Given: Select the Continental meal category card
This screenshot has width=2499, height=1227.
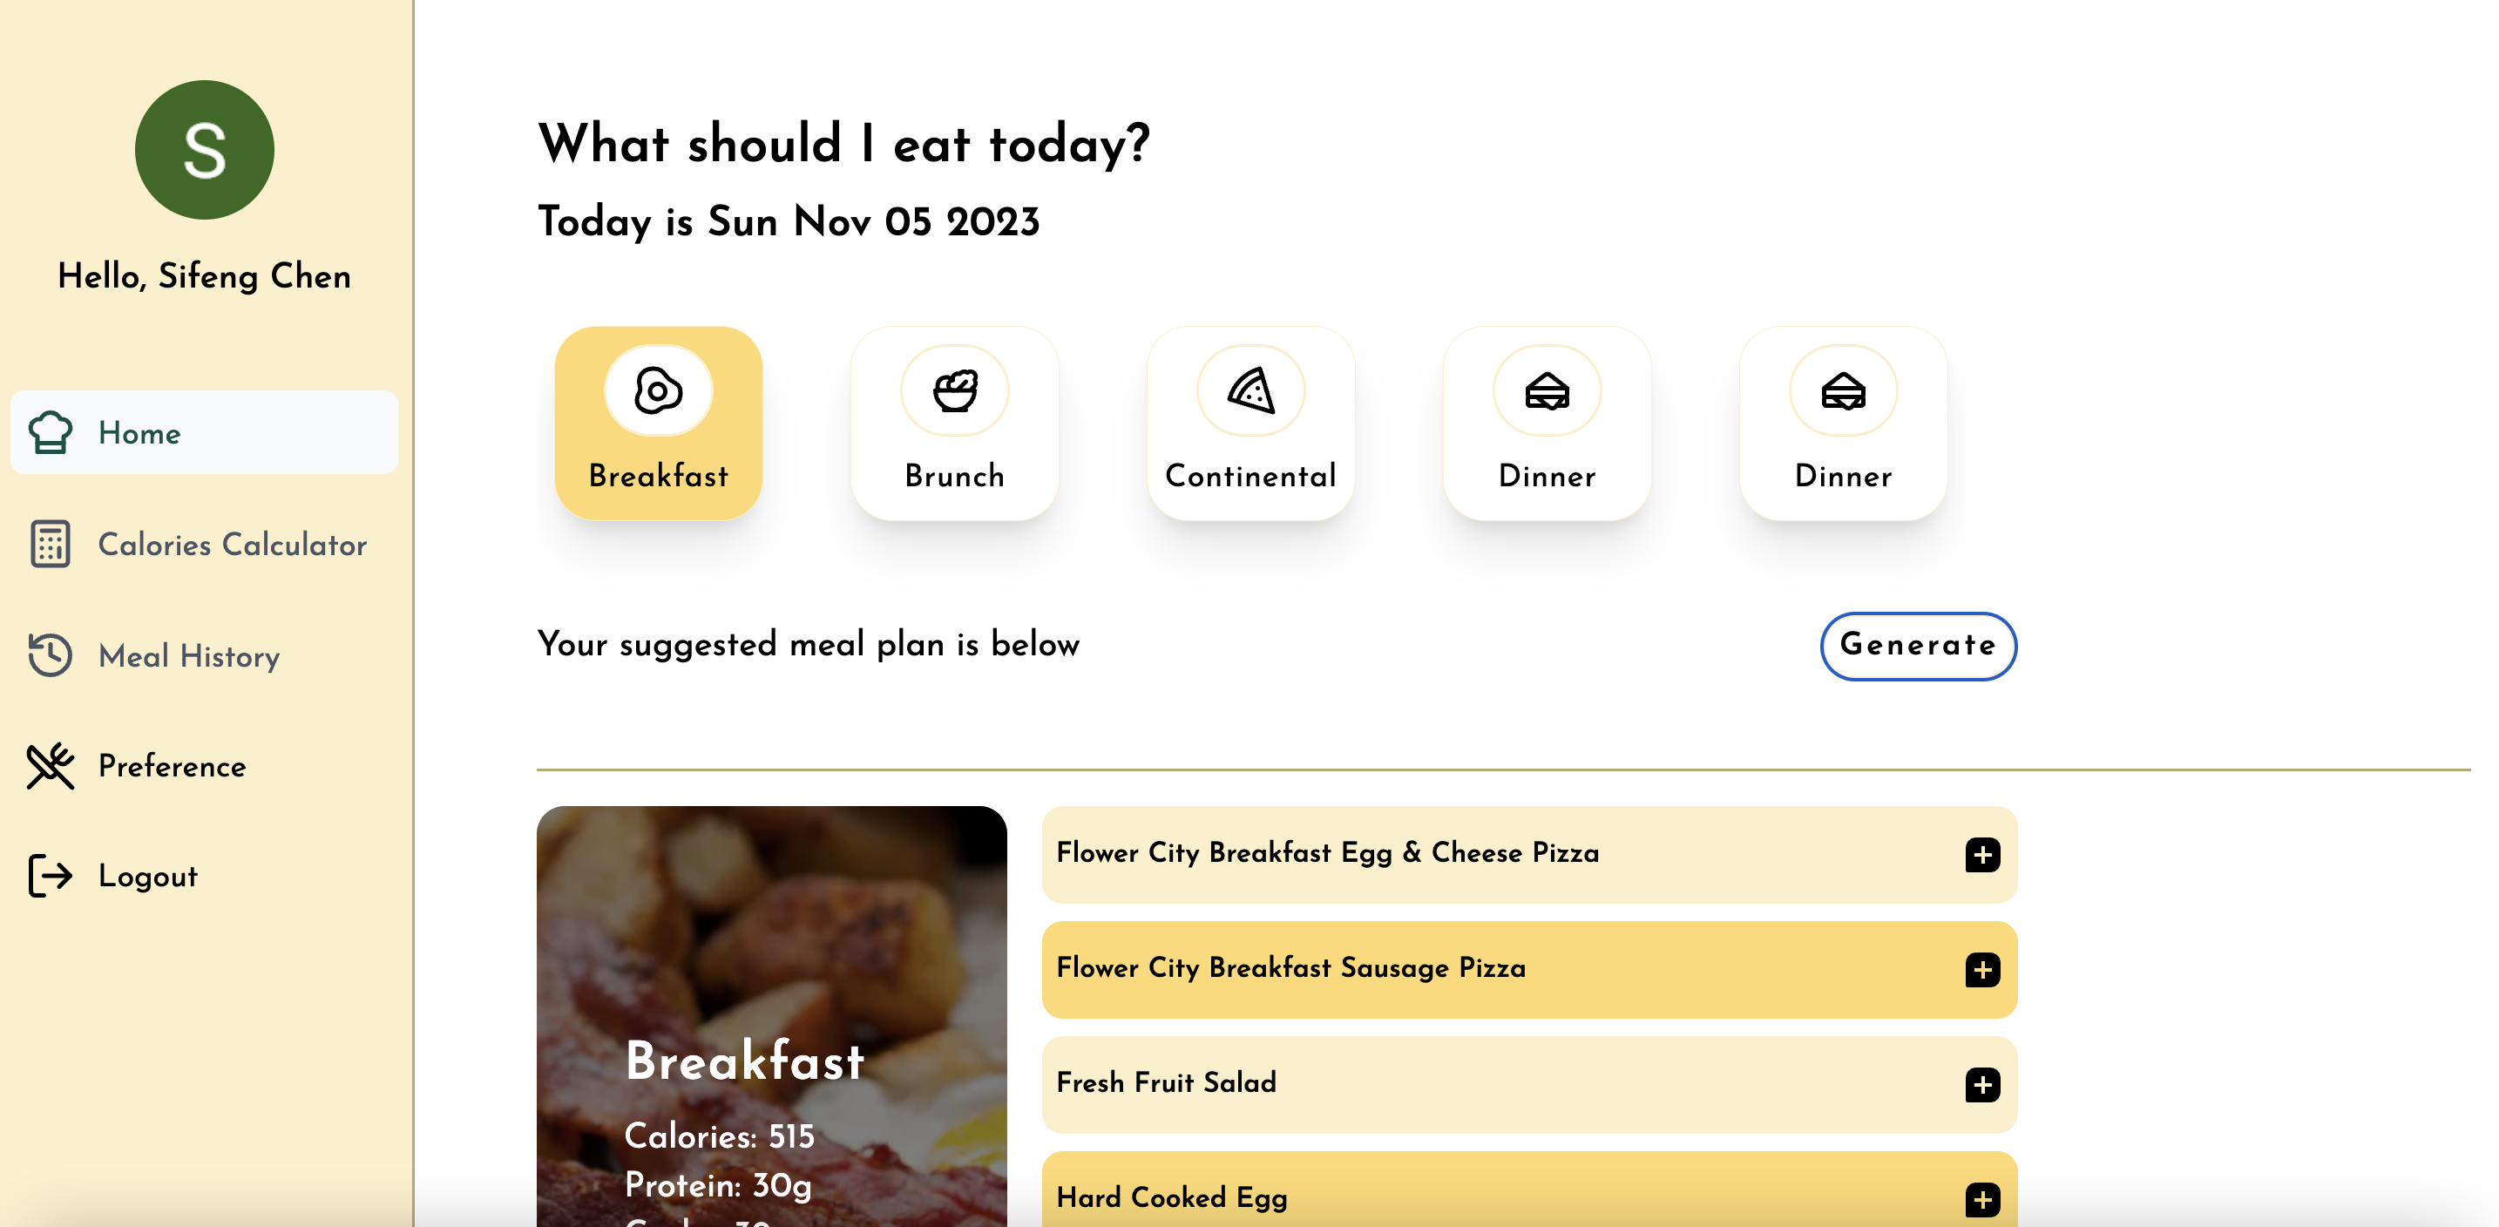Looking at the screenshot, I should [1250, 424].
